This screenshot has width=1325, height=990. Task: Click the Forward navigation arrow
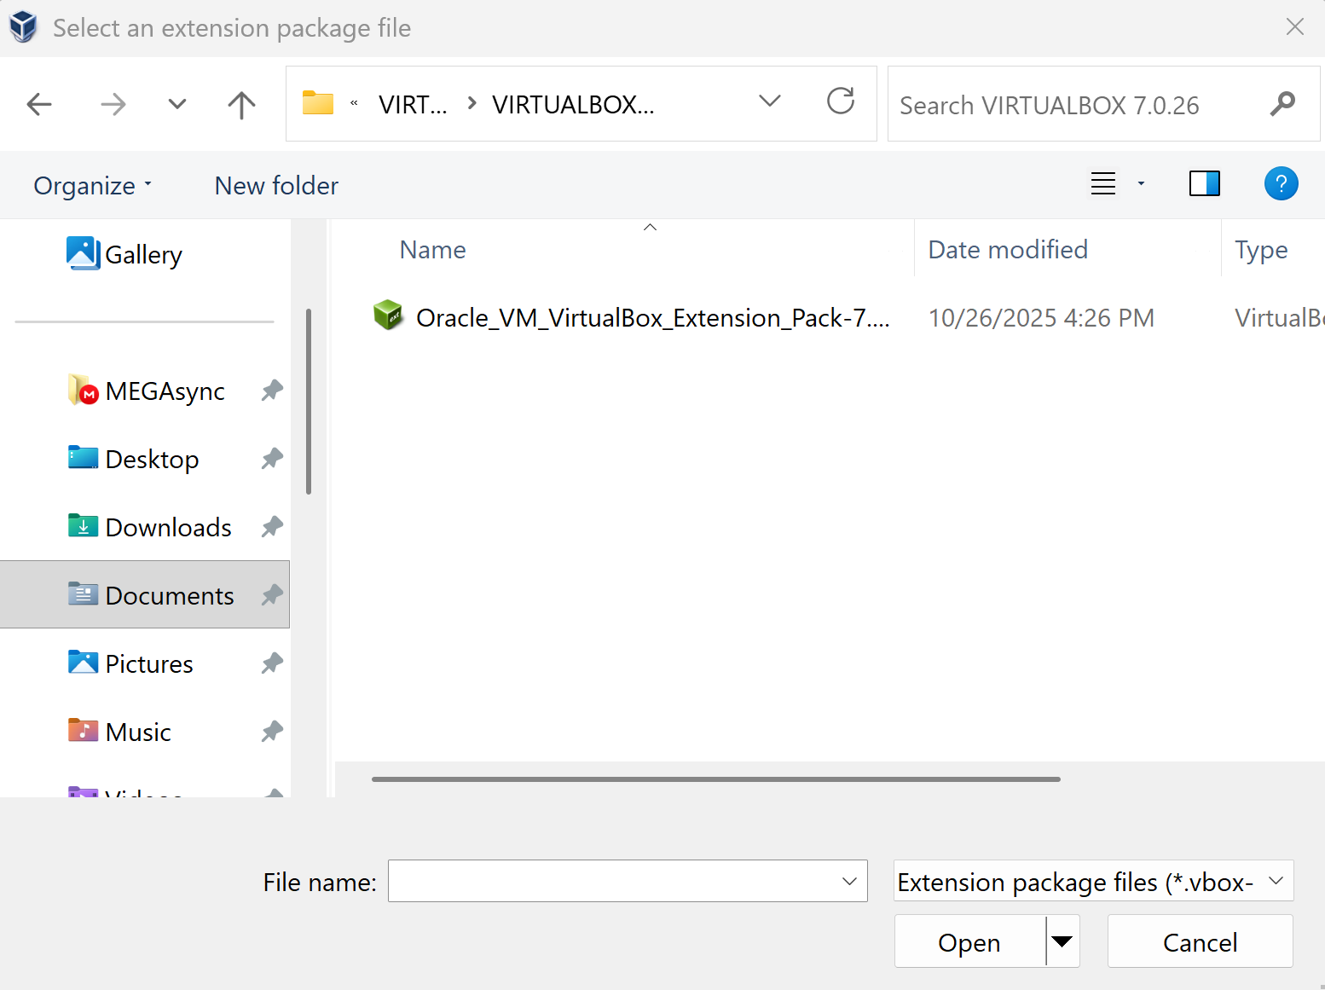[x=113, y=105]
